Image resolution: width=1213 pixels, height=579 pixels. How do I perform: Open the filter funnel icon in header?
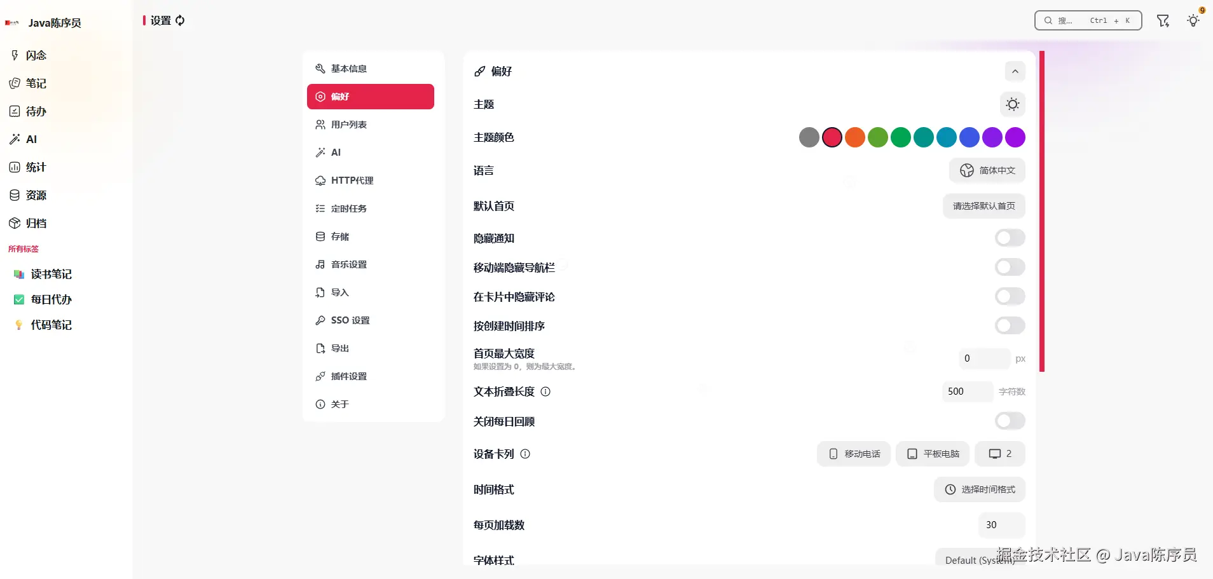pos(1163,21)
